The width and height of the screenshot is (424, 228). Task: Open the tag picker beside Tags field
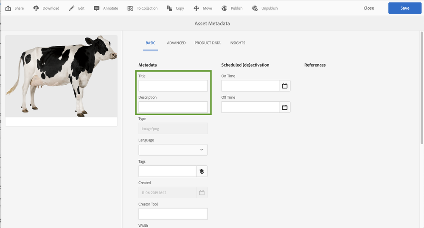coord(202,171)
